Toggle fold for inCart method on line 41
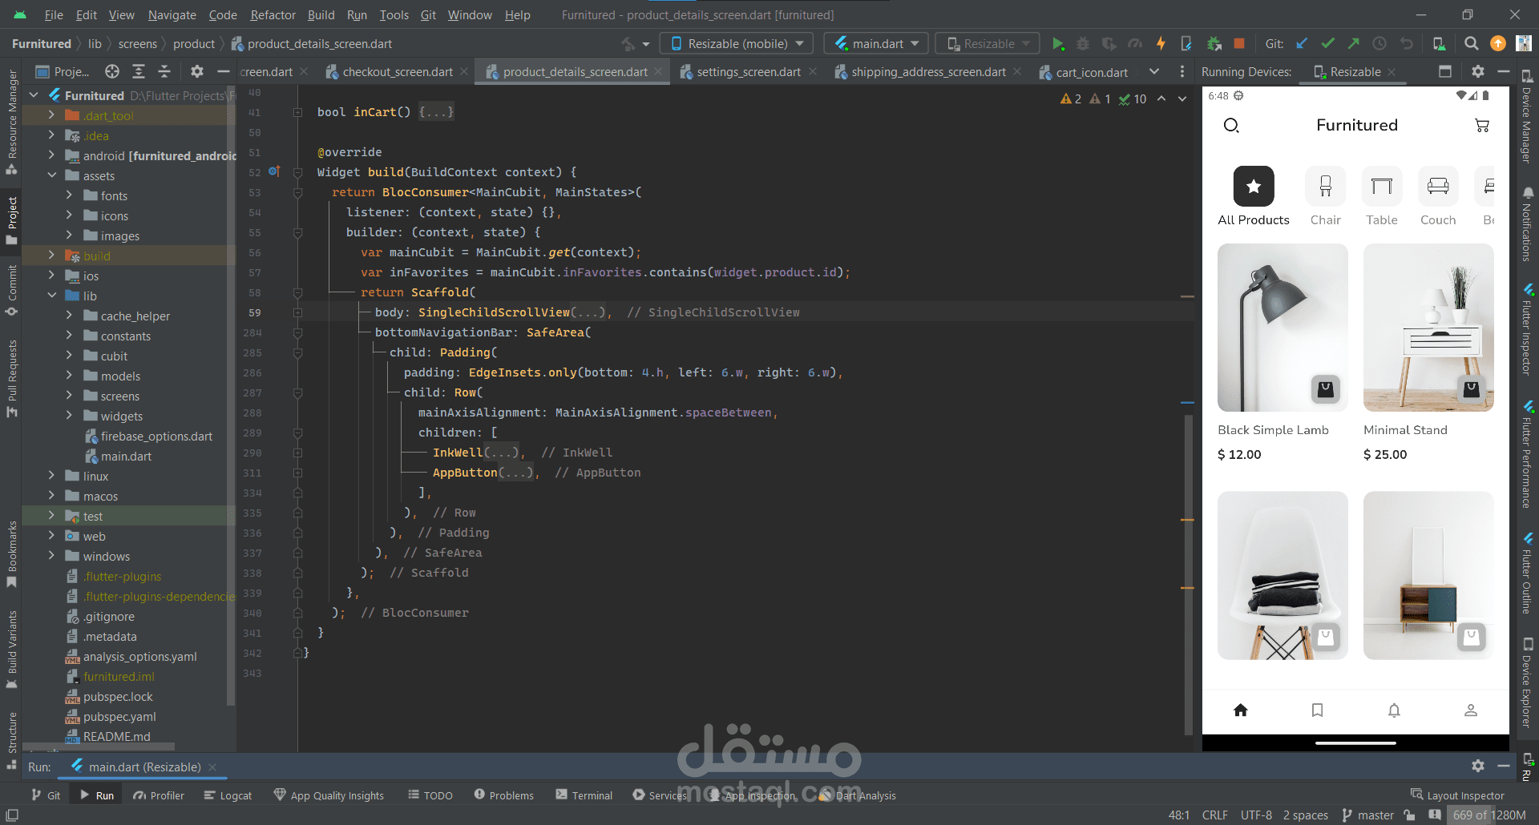The width and height of the screenshot is (1539, 825). tap(297, 112)
